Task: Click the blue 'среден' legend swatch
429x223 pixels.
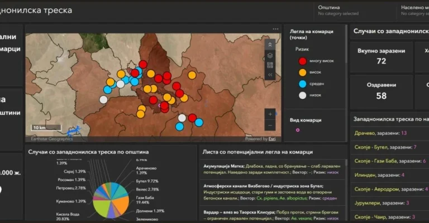Action: point(302,84)
